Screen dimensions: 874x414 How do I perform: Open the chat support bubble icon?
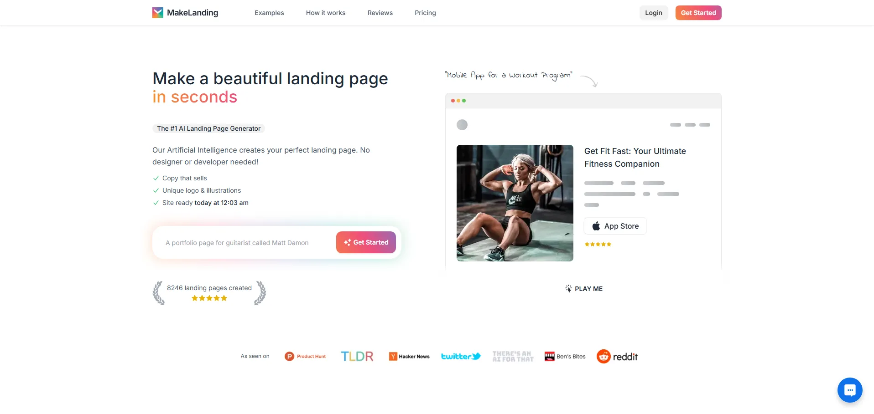coord(850,390)
